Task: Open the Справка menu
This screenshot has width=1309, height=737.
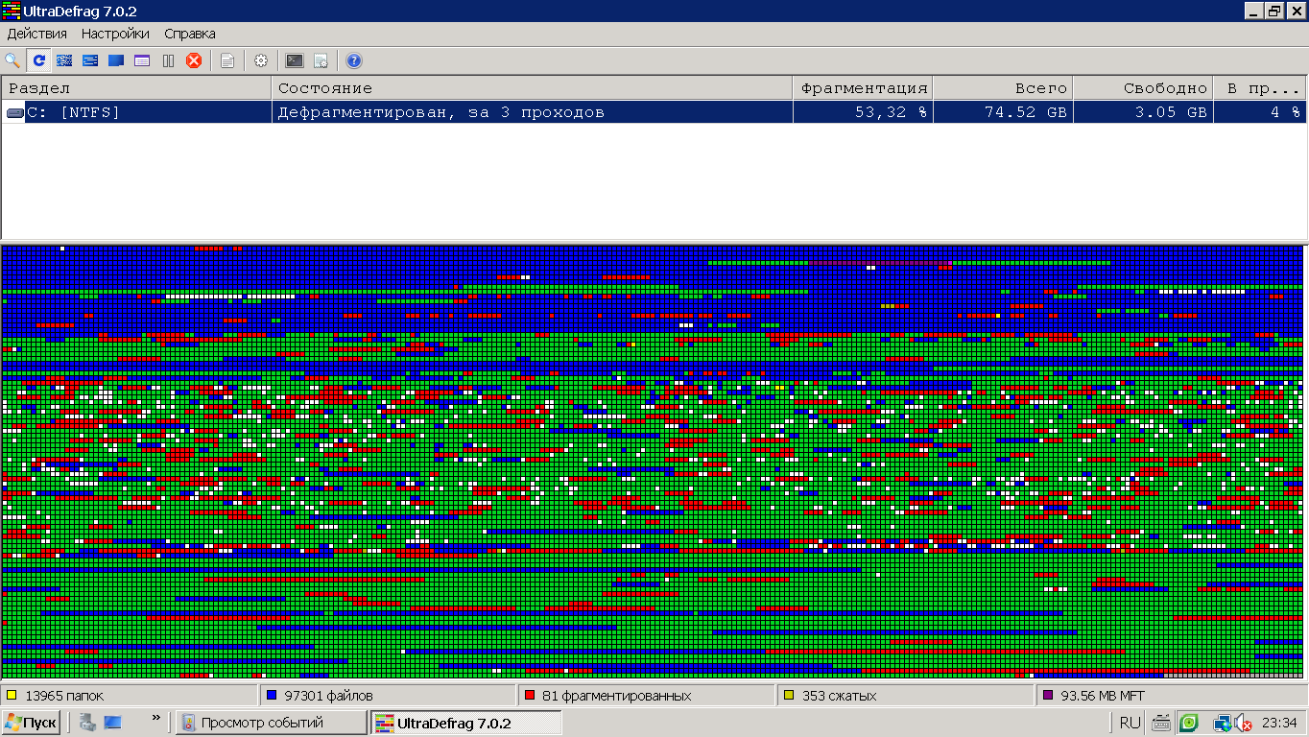Action: (190, 34)
